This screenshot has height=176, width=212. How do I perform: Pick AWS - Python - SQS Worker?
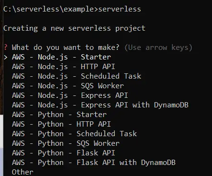[66, 143]
